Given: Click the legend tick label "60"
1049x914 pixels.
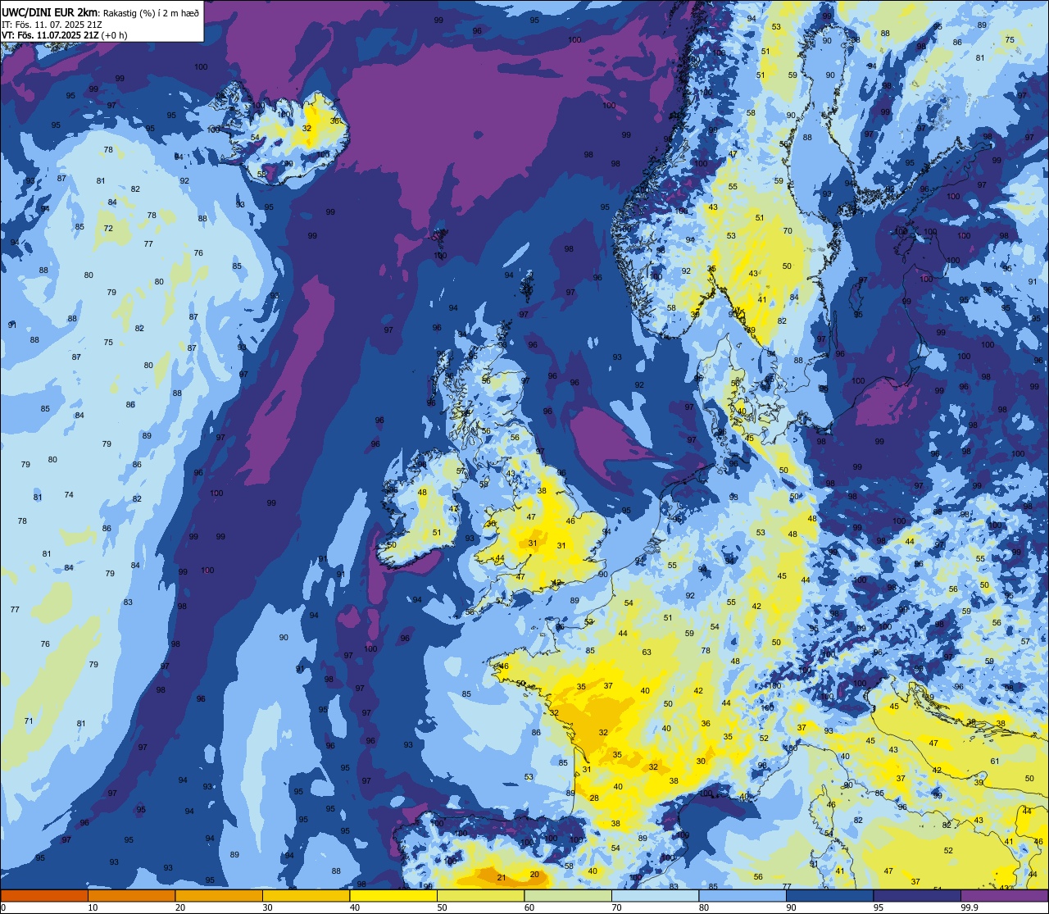Looking at the screenshot, I should 529,907.
